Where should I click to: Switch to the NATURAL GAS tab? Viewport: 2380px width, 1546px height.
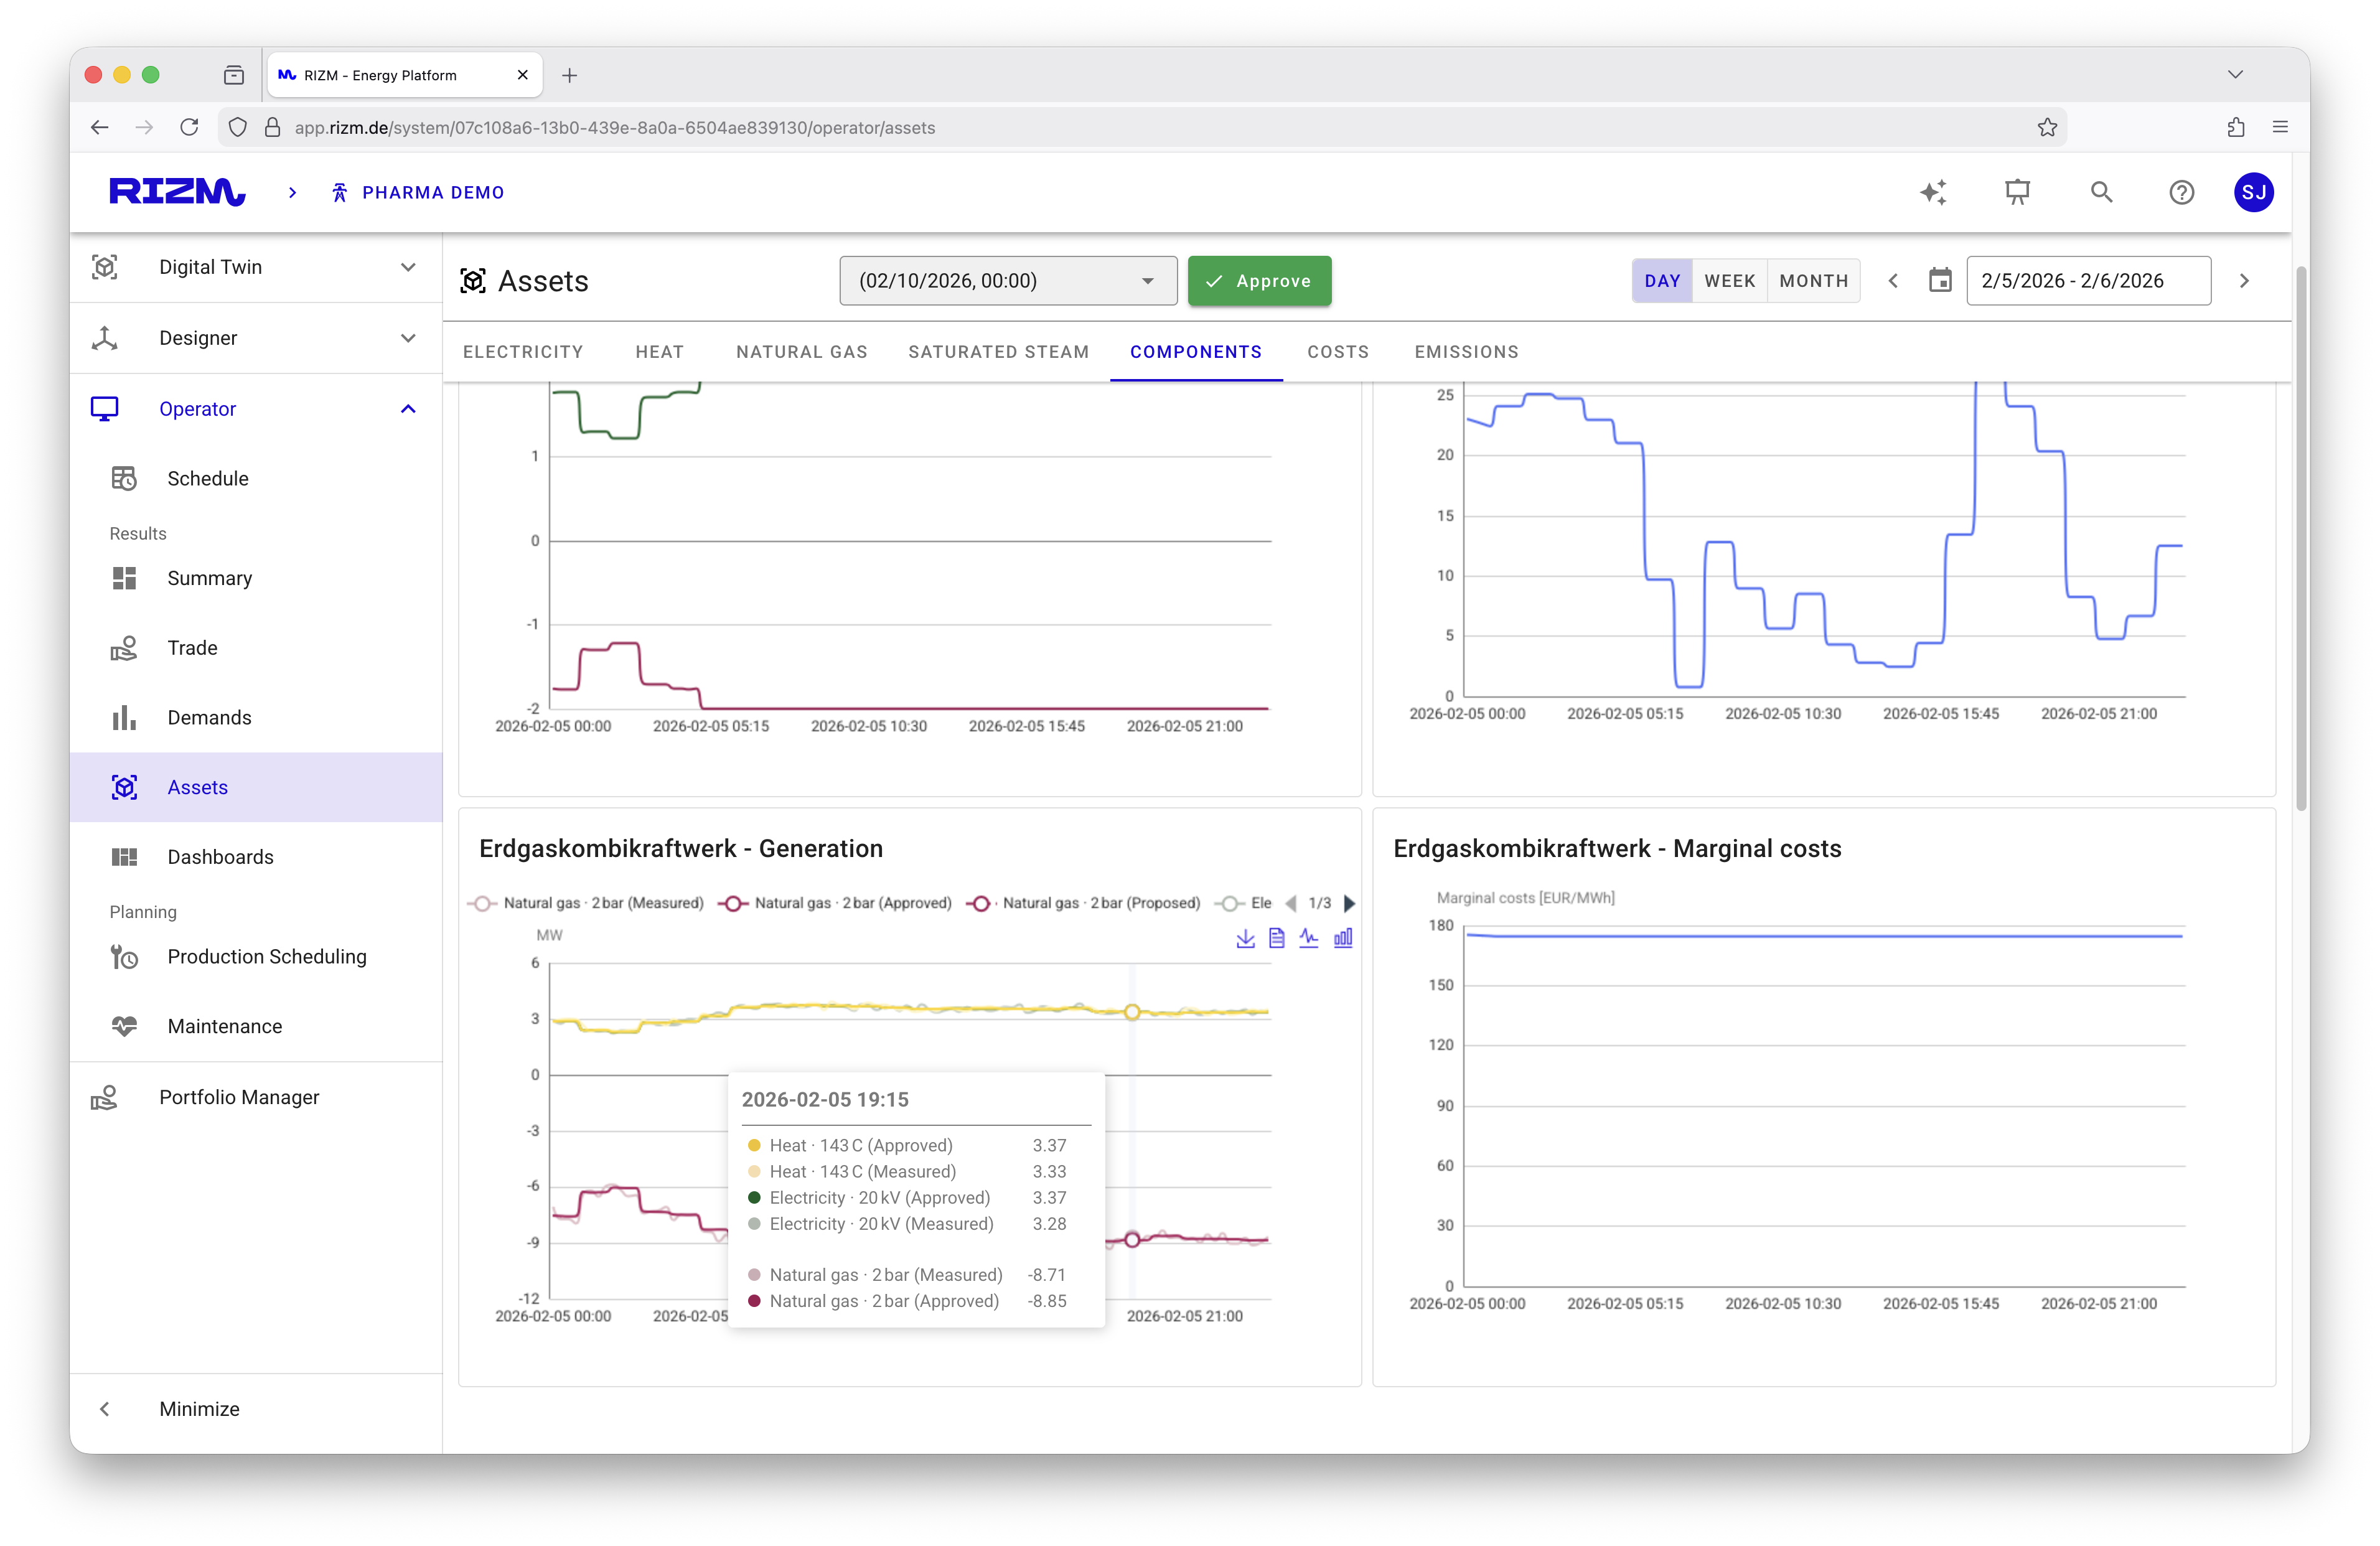coord(802,352)
